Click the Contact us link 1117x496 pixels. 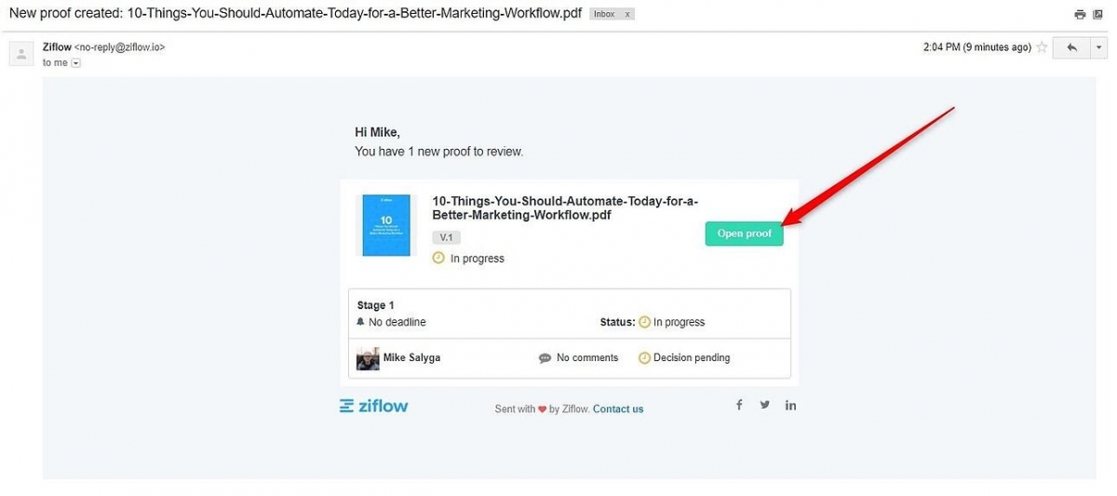click(618, 409)
